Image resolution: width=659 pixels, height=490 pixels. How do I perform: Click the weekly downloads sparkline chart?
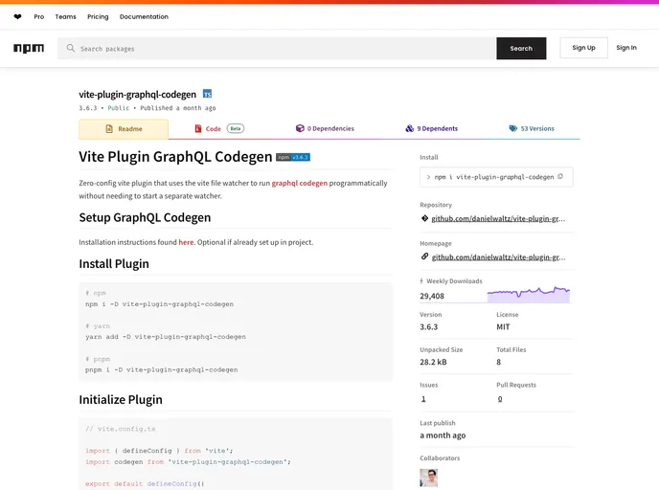[x=529, y=295]
